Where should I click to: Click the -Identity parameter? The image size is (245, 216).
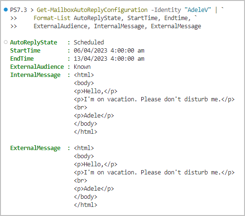tap(166, 10)
